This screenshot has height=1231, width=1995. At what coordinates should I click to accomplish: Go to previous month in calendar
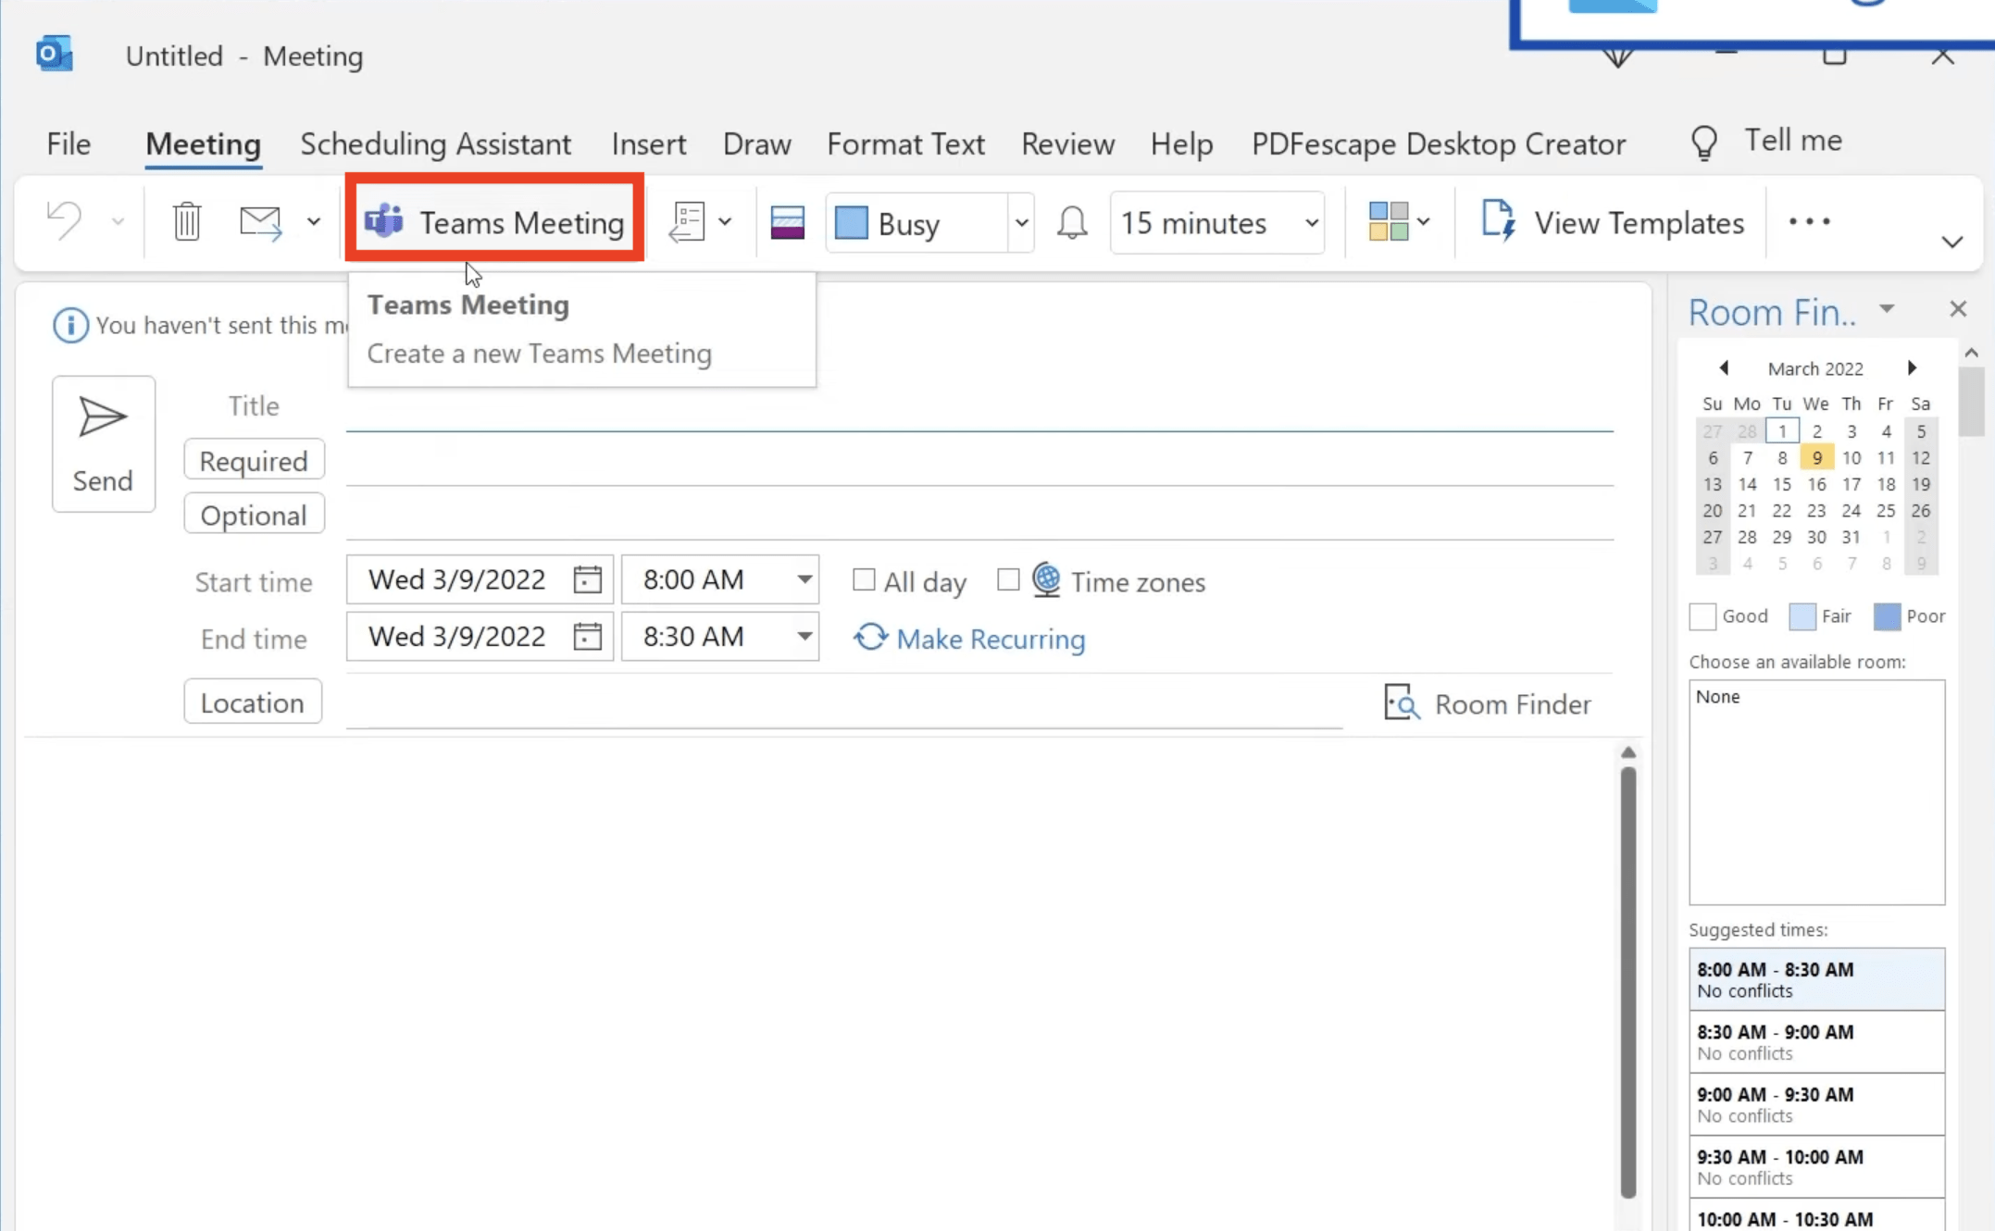click(x=1724, y=368)
